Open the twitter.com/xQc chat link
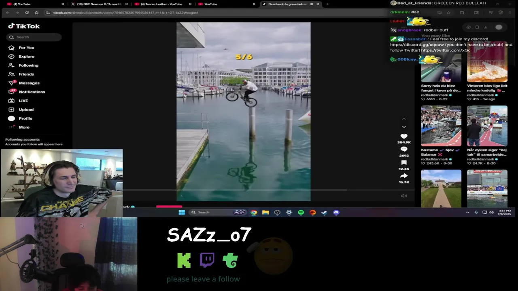518x291 pixels. point(446,51)
